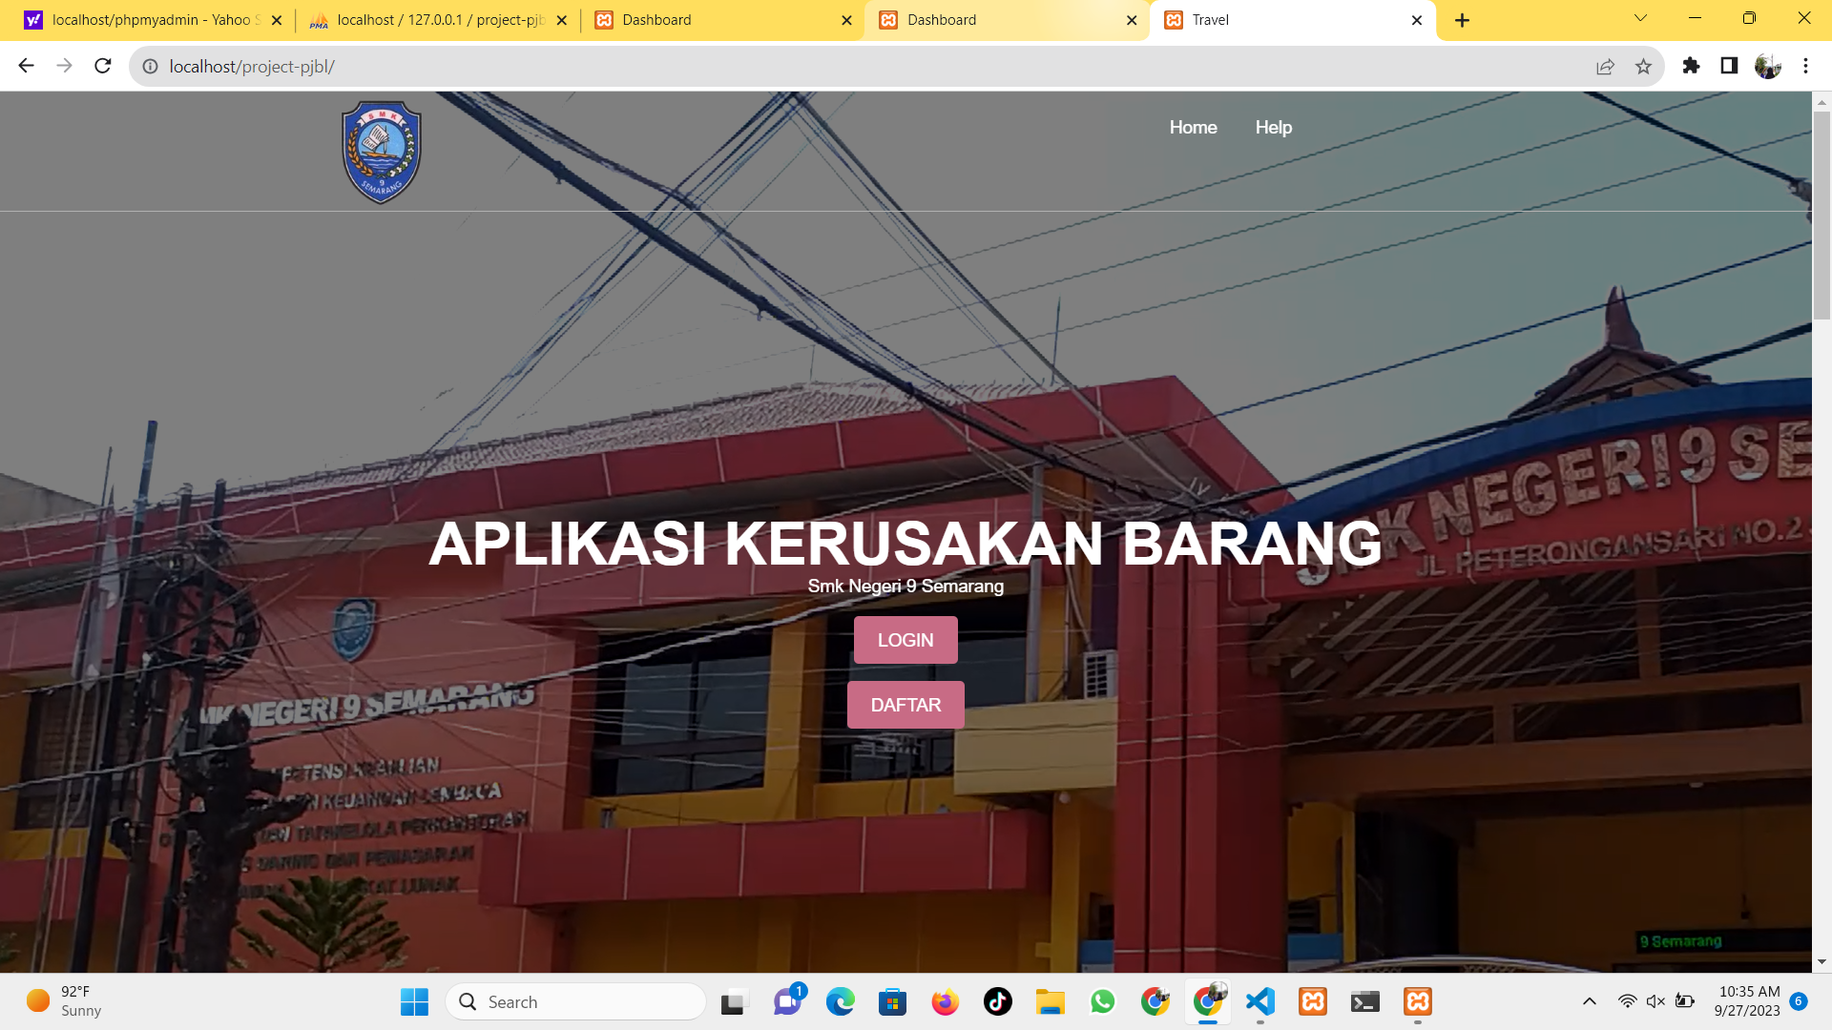This screenshot has height=1030, width=1832.
Task: Show hidden system tray icons
Action: [x=1589, y=1001]
